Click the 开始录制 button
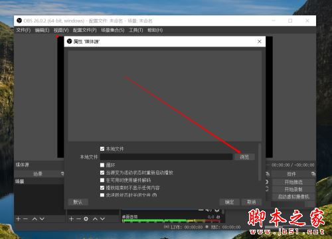 (293, 189)
